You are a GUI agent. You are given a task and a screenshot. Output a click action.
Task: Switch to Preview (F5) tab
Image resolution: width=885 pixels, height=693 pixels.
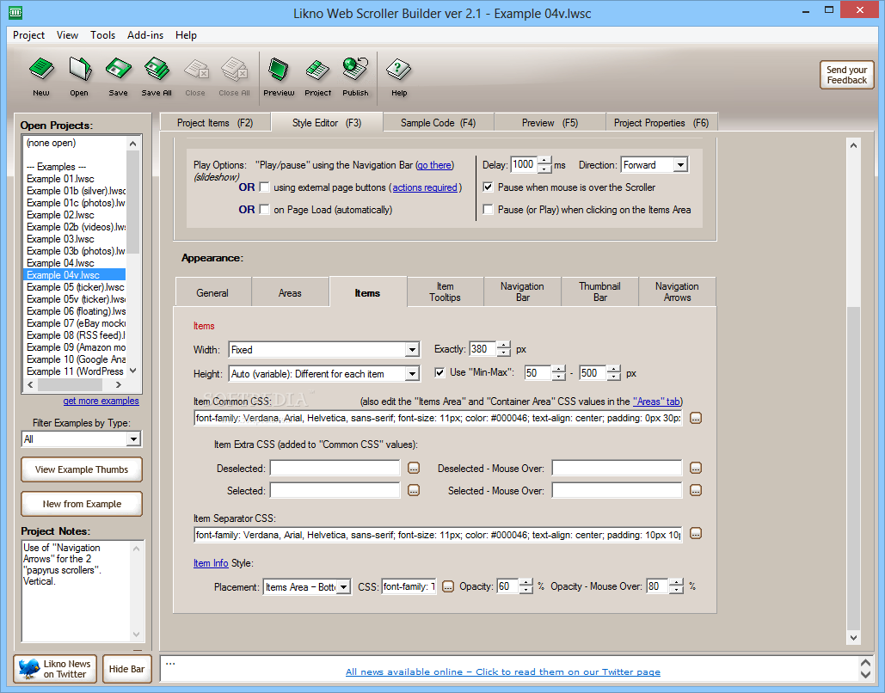click(x=550, y=122)
